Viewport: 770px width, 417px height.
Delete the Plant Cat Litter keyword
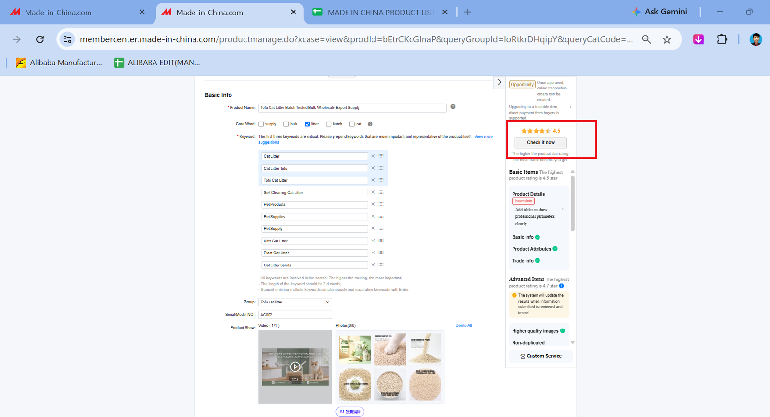[x=373, y=253]
